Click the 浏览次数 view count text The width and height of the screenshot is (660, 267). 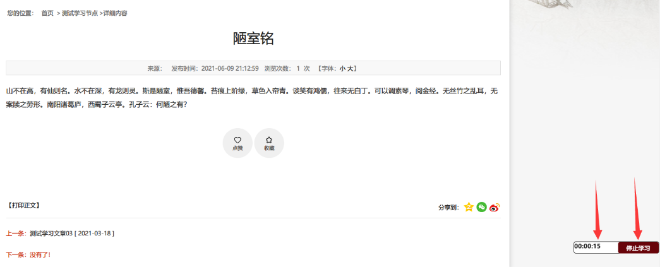[x=287, y=68]
